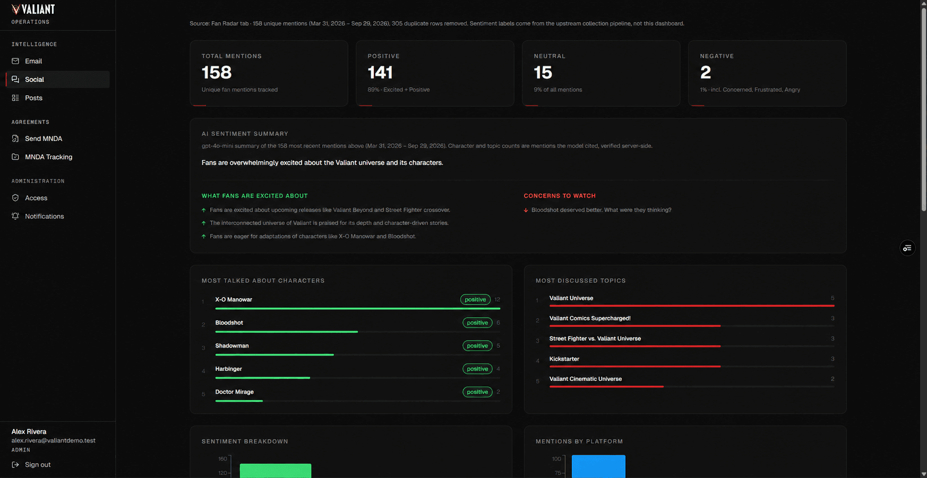
Task: Open Notifications settings
Action: 57,216
